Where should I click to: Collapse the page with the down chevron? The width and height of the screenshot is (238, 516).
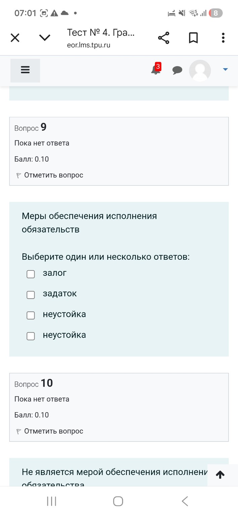[x=44, y=38]
